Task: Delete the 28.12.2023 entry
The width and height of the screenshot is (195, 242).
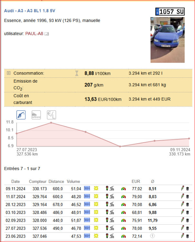Action: (188, 205)
